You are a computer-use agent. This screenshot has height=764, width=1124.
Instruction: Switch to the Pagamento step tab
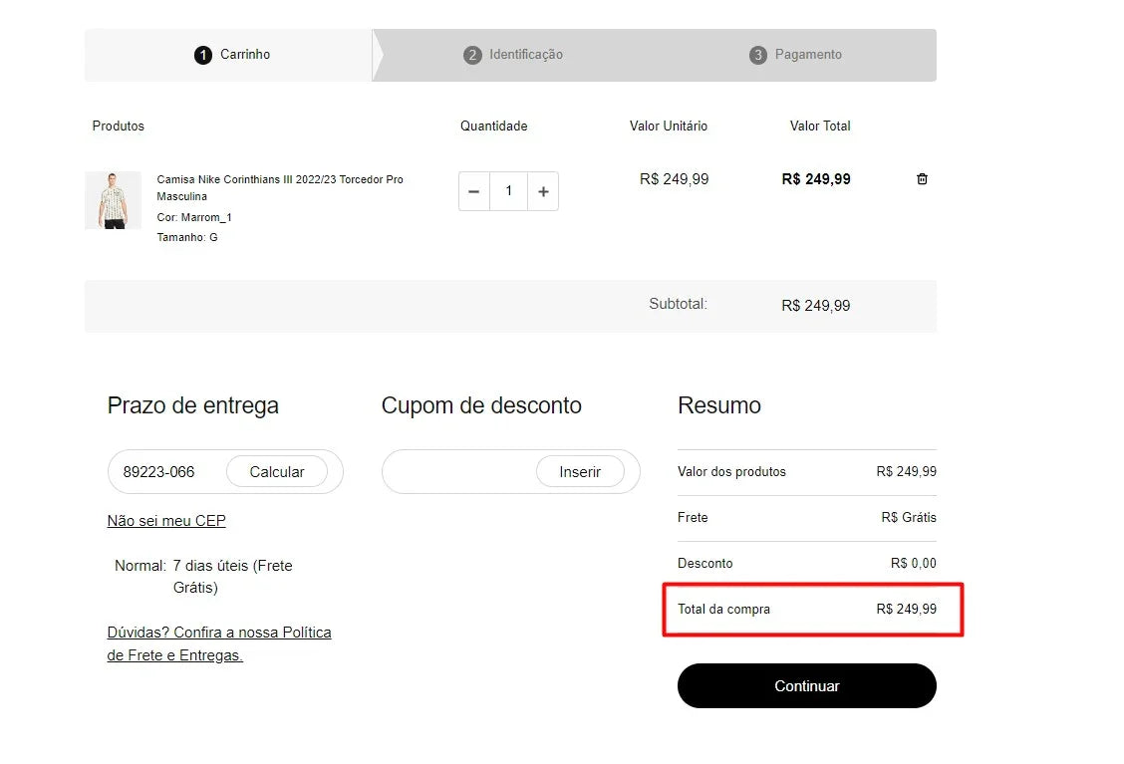tap(796, 55)
